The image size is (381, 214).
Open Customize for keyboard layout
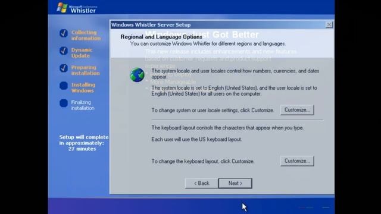297,161
